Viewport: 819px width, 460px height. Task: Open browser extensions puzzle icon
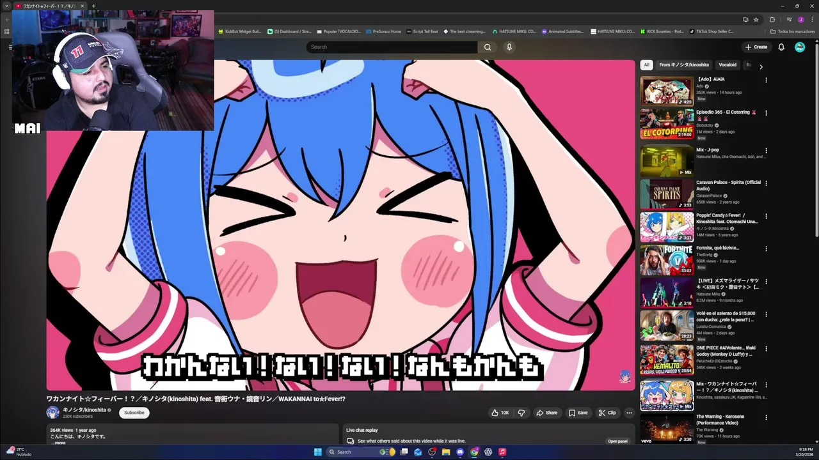tap(772, 19)
